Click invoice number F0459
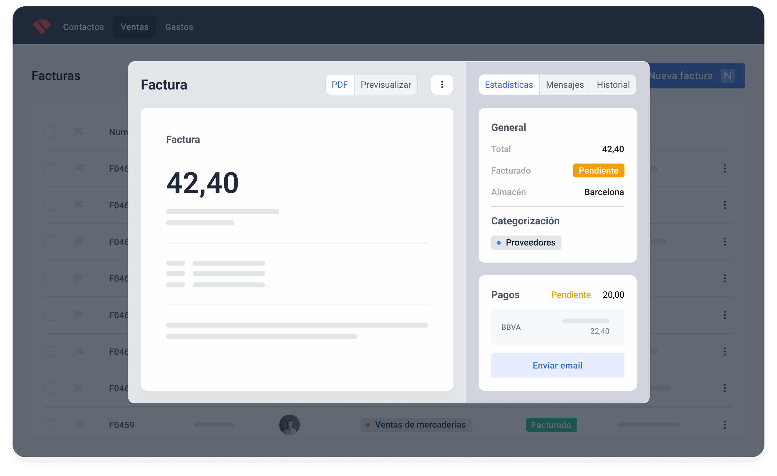Viewport: 777px width, 476px height. pos(121,425)
